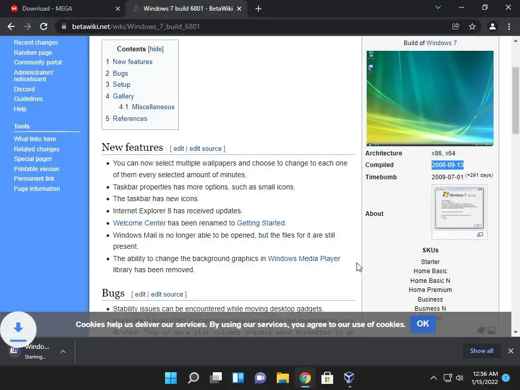Open the Chrome profile icon
This screenshot has height=390, width=520.
pyautogui.click(x=493, y=26)
